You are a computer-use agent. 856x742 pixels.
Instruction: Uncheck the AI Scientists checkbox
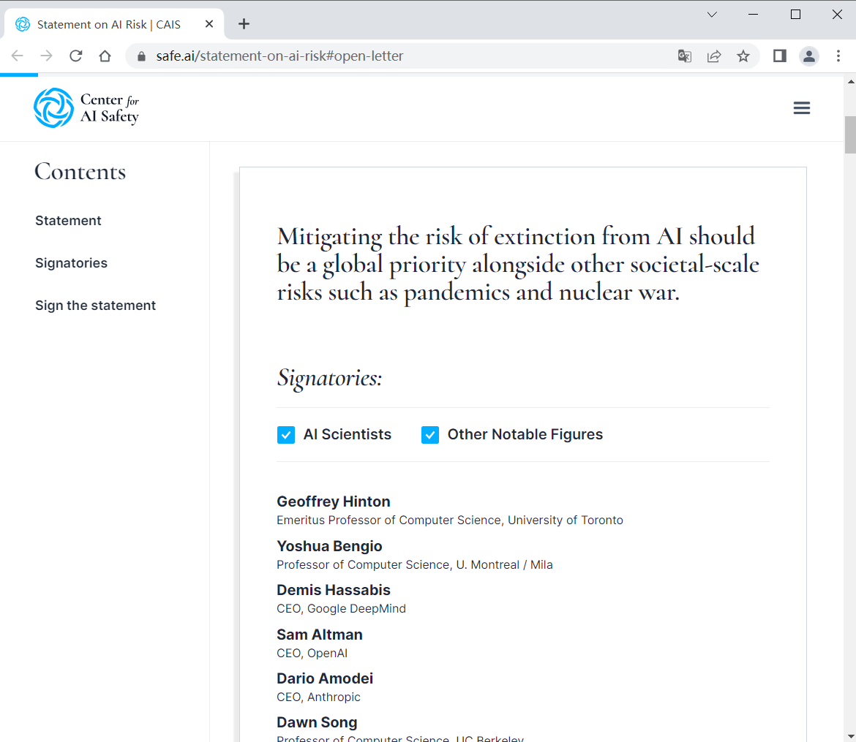pos(286,435)
